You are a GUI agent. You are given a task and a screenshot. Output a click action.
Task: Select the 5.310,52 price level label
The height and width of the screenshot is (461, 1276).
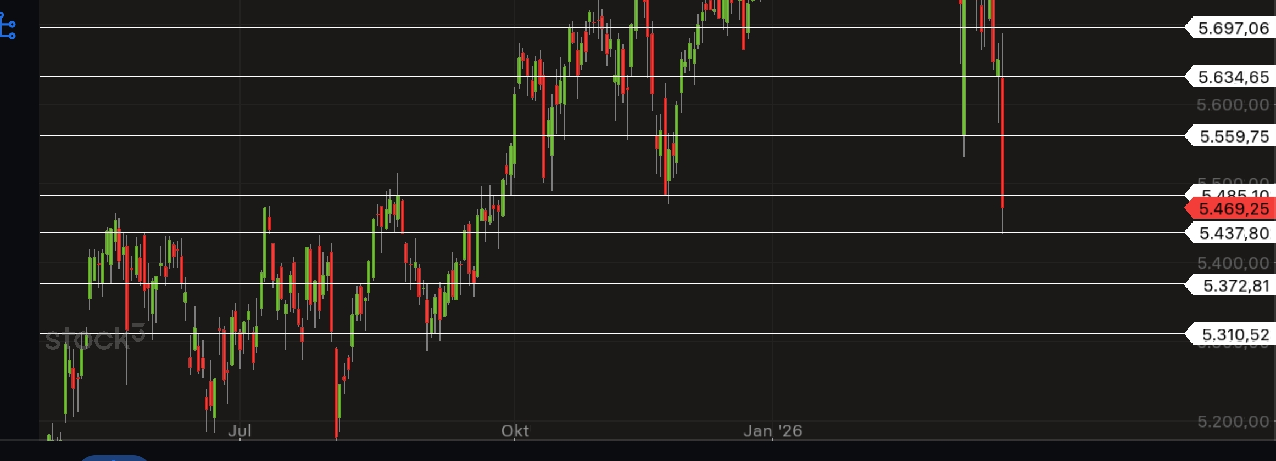click(1231, 334)
